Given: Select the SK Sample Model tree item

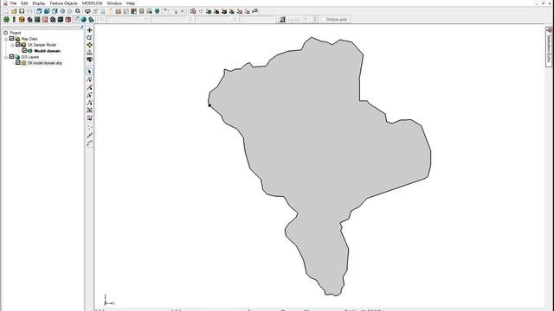Looking at the screenshot, I should click(42, 45).
